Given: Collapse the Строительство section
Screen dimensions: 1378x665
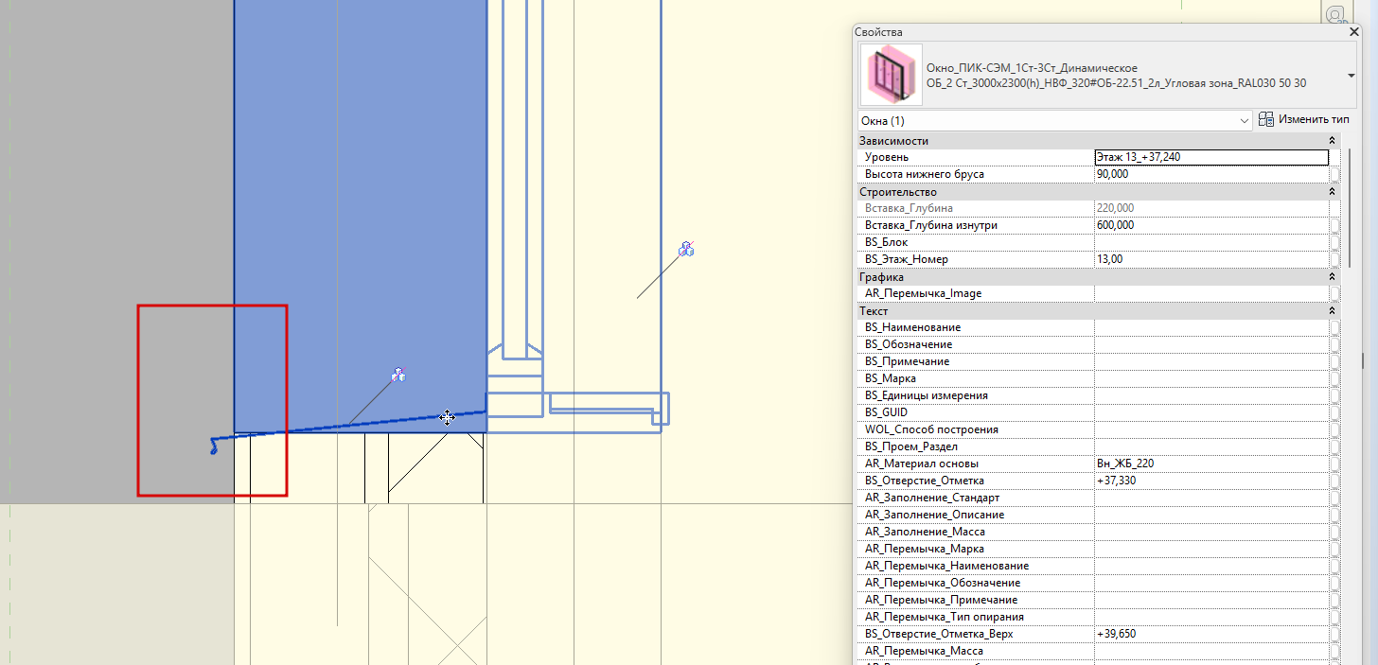Looking at the screenshot, I should tap(1333, 192).
